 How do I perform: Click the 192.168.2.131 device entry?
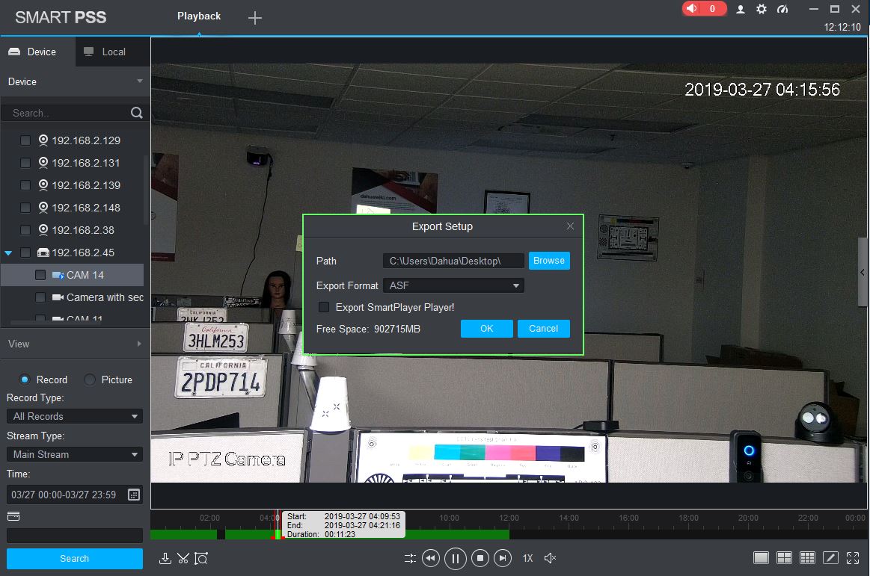pyautogui.click(x=85, y=163)
